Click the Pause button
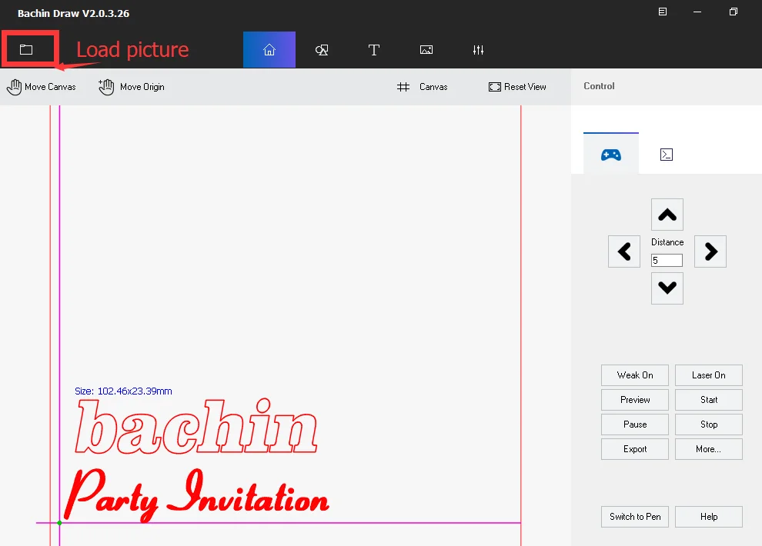The width and height of the screenshot is (762, 546). point(635,424)
